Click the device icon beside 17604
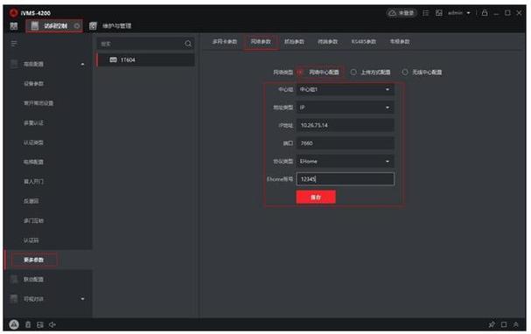 click(x=113, y=60)
